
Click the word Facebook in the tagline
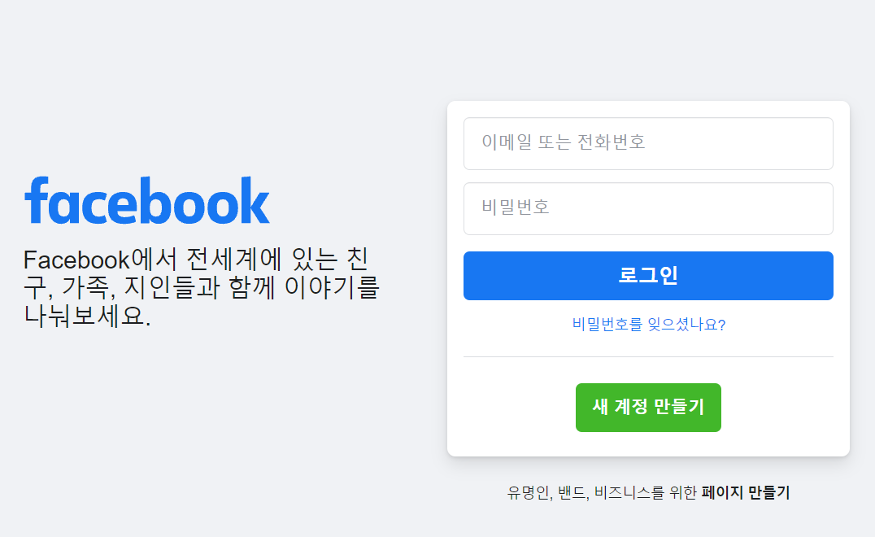[x=76, y=260]
